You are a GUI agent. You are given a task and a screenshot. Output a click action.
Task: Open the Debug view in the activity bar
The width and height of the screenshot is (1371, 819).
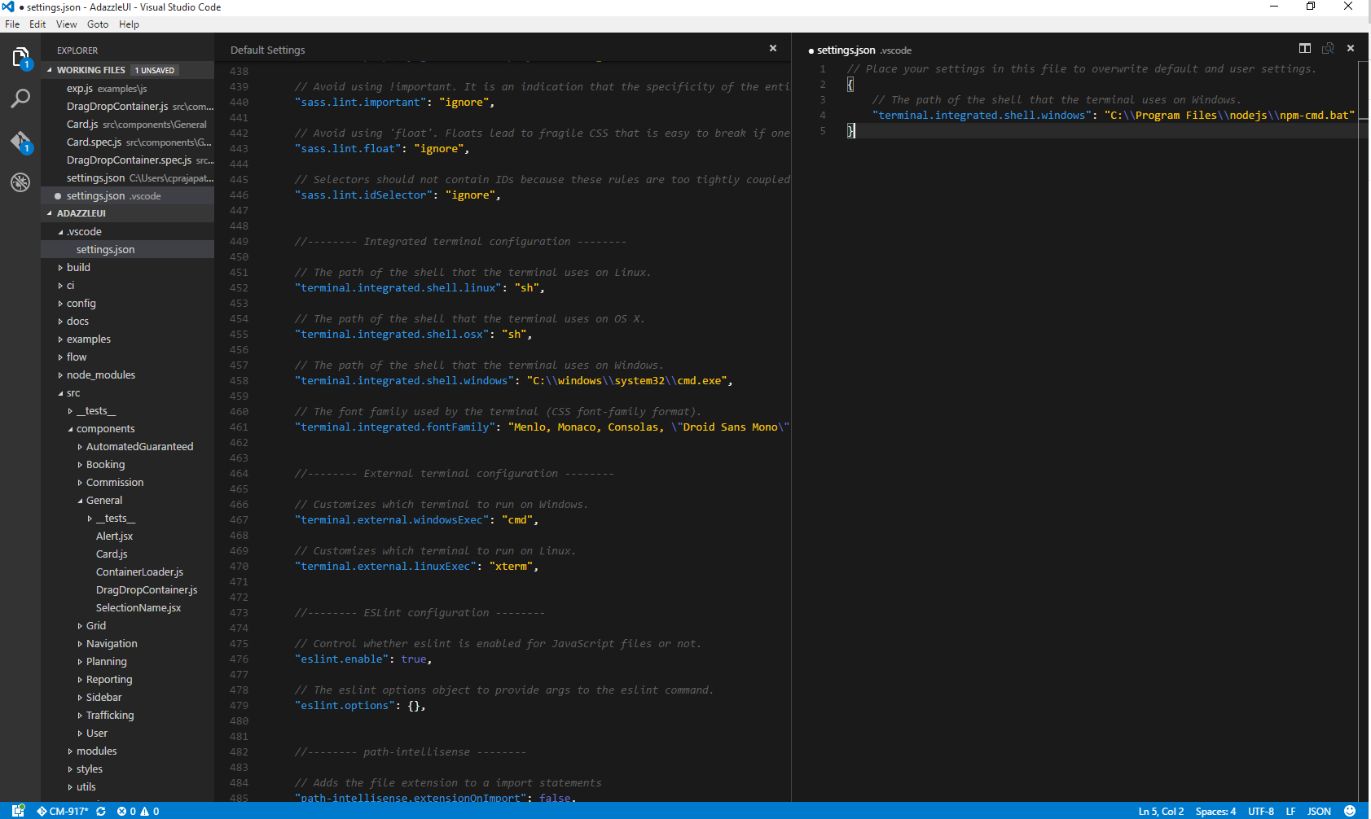point(20,182)
